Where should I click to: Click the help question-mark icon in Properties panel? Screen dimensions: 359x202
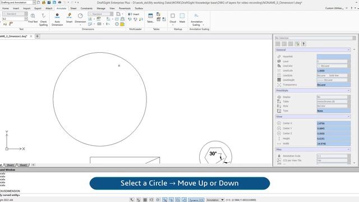(303, 44)
